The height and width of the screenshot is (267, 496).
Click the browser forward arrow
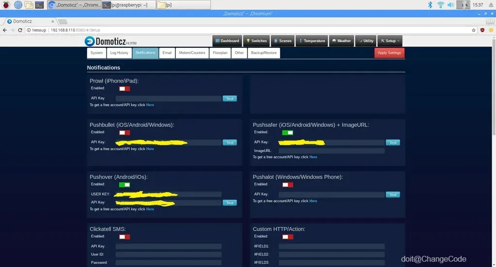[12, 30]
